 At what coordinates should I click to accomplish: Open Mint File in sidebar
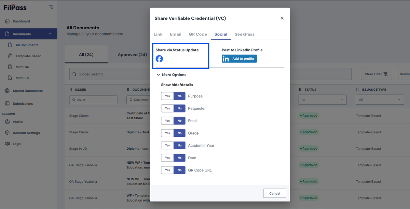[22, 67]
